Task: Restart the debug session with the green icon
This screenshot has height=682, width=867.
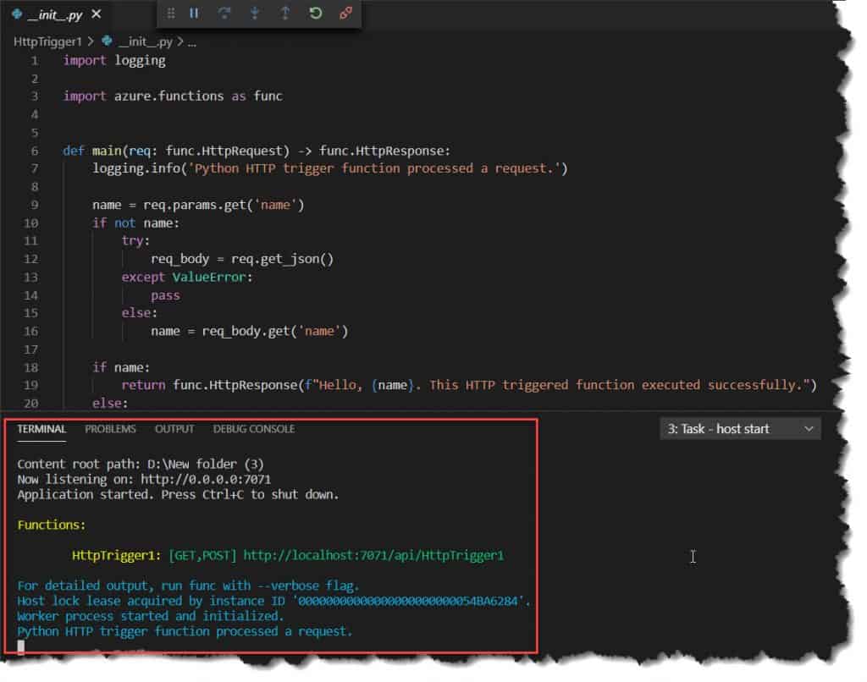Action: coord(315,14)
